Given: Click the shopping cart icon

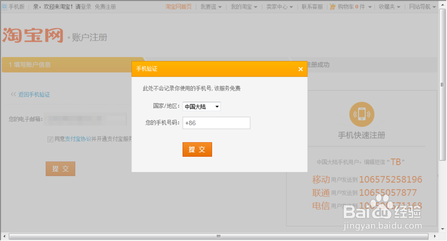Looking at the screenshot, I should (333, 7).
